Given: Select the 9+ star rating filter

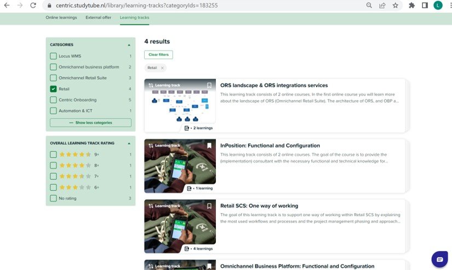Looking at the screenshot, I should coord(53,155).
